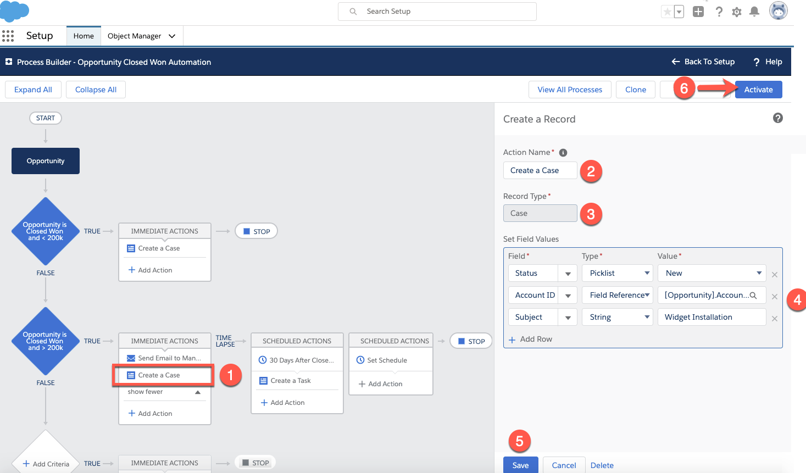Edit the Action Name field

click(540, 170)
